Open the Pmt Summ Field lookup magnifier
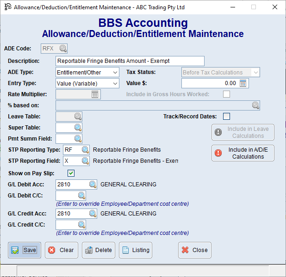 tap(78, 138)
